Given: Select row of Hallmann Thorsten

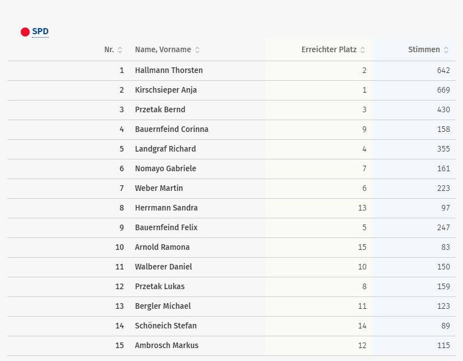Looking at the screenshot, I should point(231,71).
